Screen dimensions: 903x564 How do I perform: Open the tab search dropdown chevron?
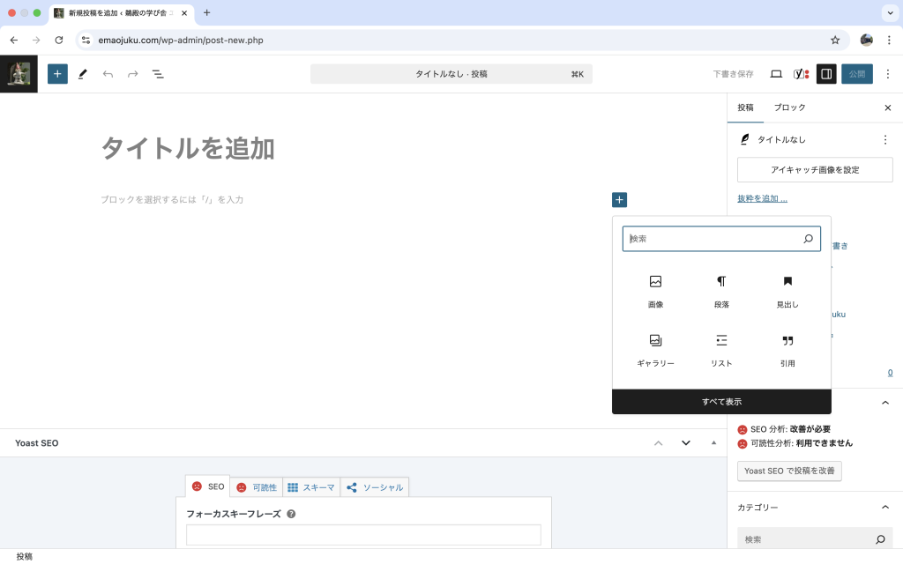click(890, 12)
